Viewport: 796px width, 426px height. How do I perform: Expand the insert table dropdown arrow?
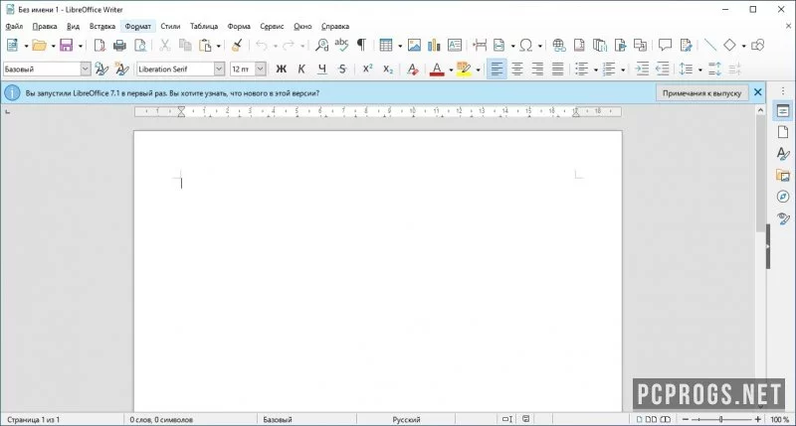[x=400, y=46]
